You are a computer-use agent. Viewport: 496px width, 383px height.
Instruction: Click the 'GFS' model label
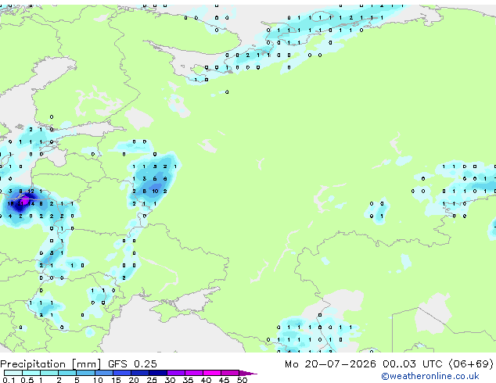[117, 364]
